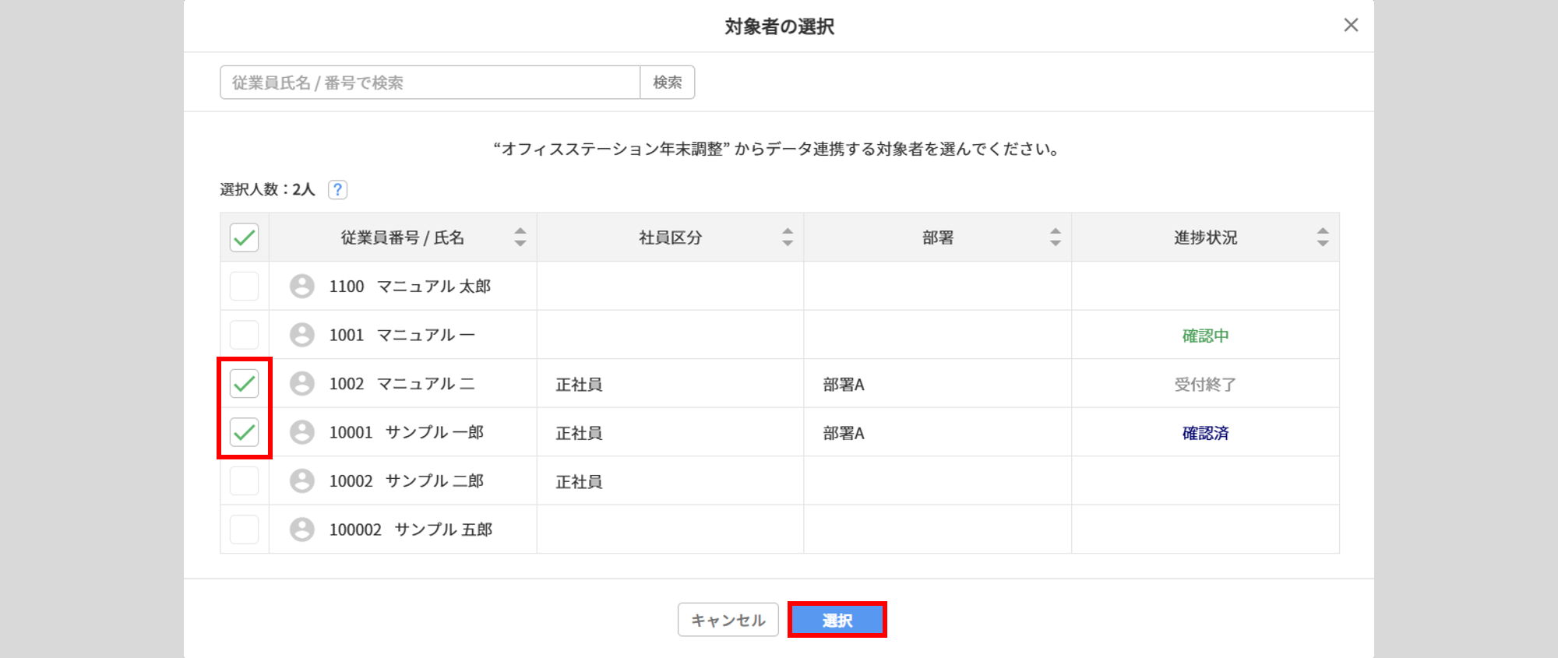Click the 受付終了 status text
The height and width of the screenshot is (658, 1558).
(x=1205, y=385)
